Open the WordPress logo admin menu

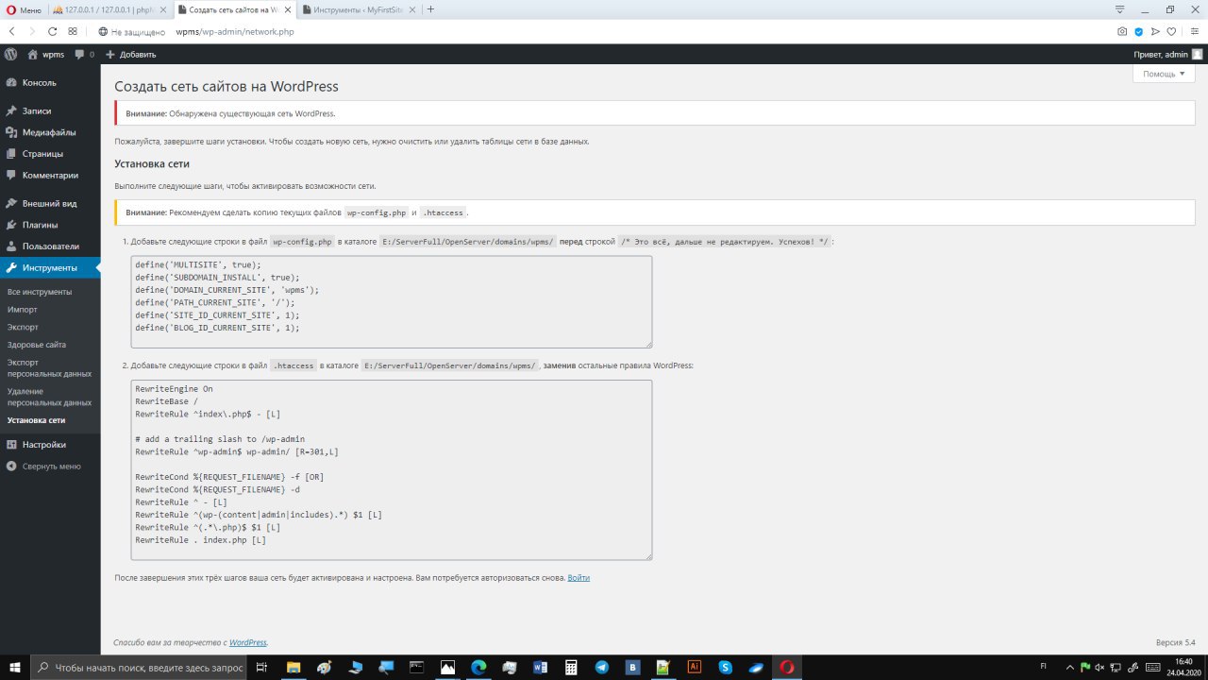coord(10,54)
